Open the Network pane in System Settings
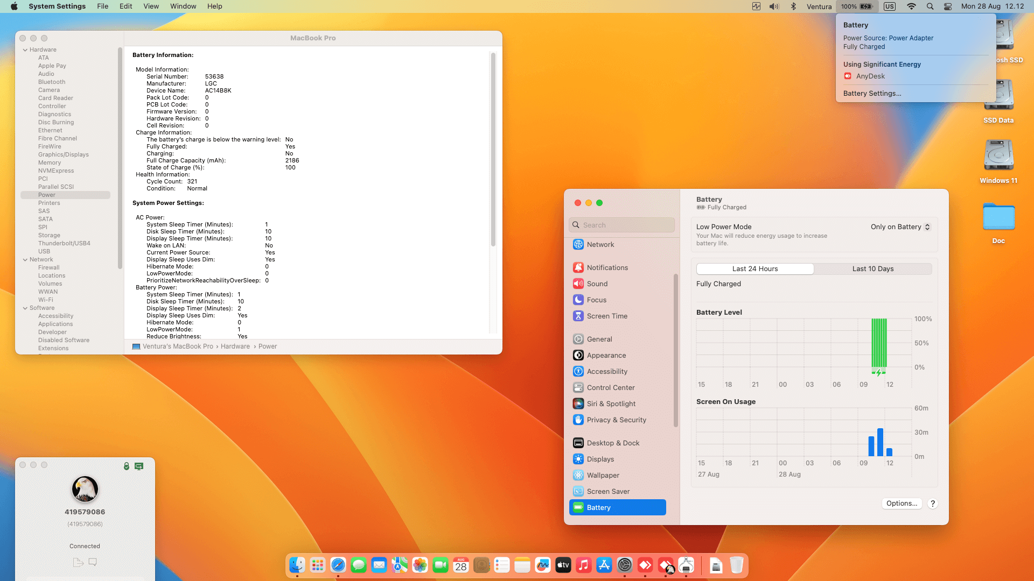The image size is (1034, 581). pyautogui.click(x=600, y=244)
